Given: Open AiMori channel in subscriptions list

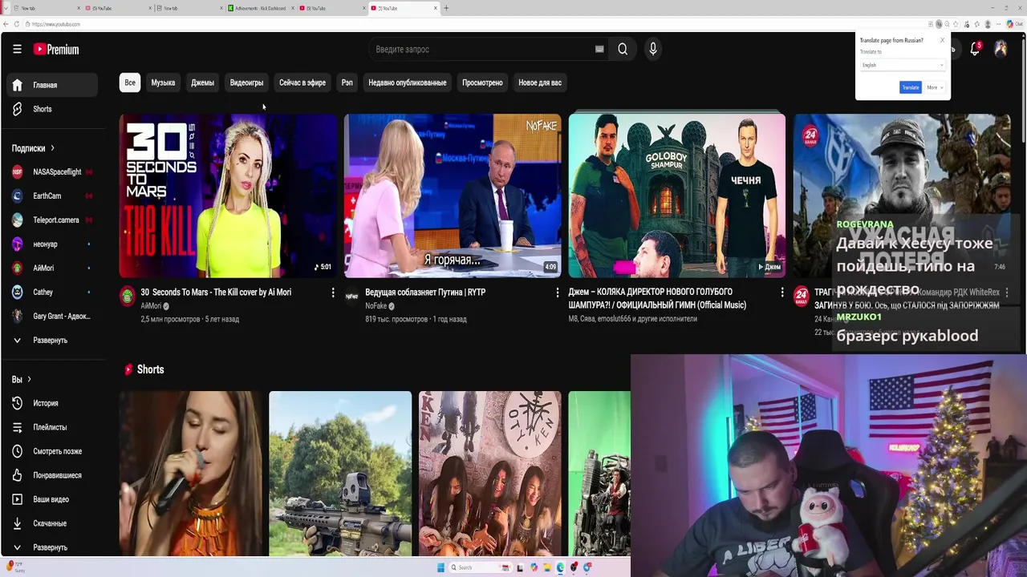Looking at the screenshot, I should click(51, 268).
